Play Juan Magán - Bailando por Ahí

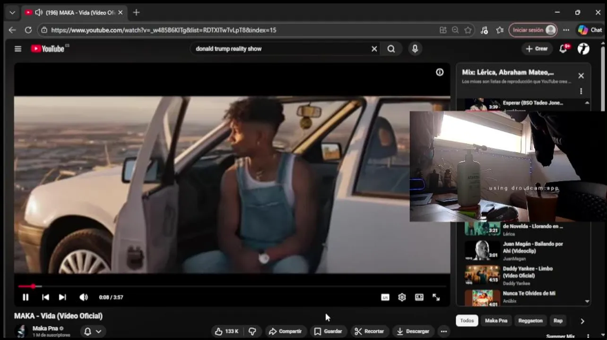[523, 250]
